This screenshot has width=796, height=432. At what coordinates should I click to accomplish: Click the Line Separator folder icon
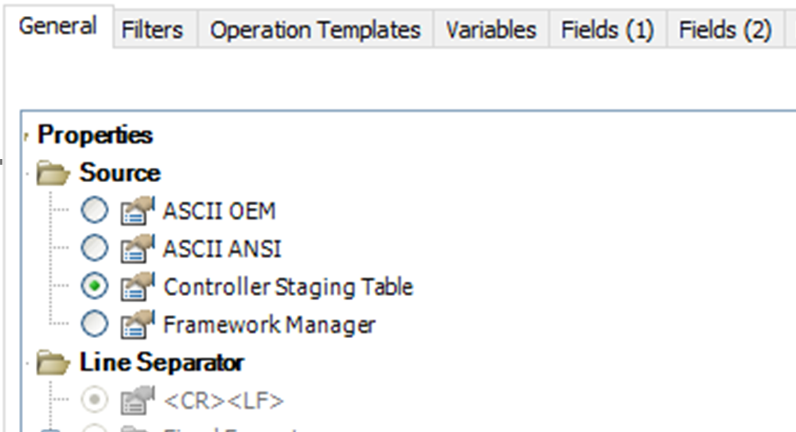[x=53, y=363]
